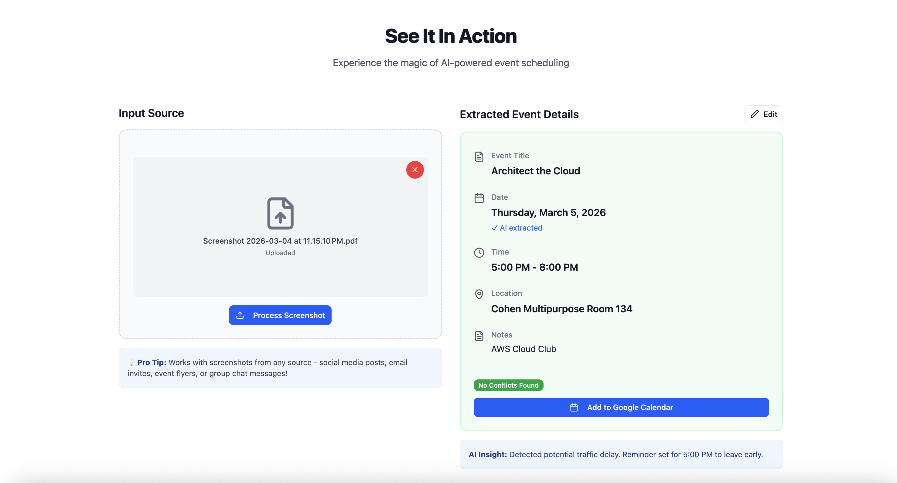Click the Notes document icon
Screen dimensions: 897x483
tap(479, 336)
